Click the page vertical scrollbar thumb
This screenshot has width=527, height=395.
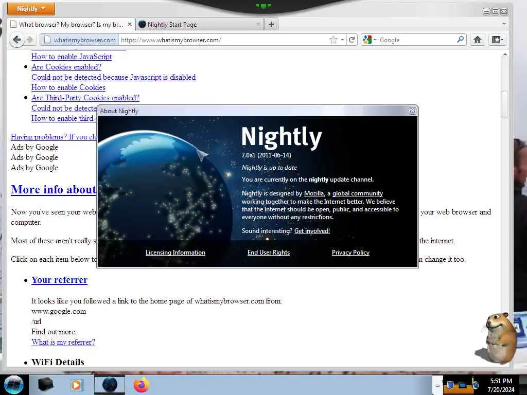pyautogui.click(x=504, y=104)
